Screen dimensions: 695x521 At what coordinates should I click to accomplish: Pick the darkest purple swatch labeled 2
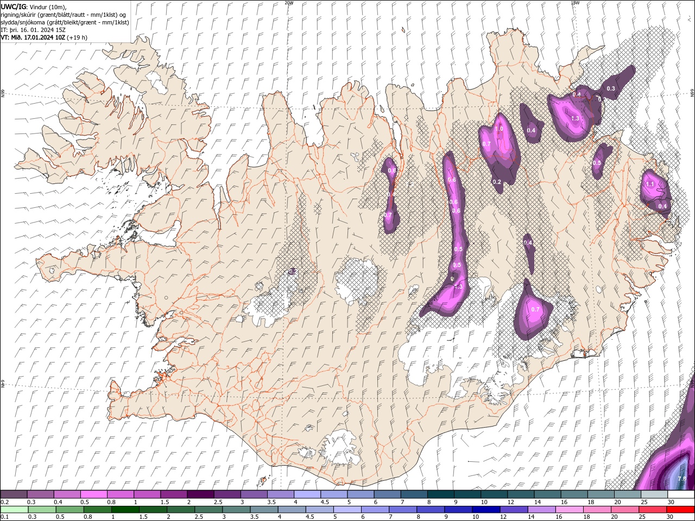200,494
